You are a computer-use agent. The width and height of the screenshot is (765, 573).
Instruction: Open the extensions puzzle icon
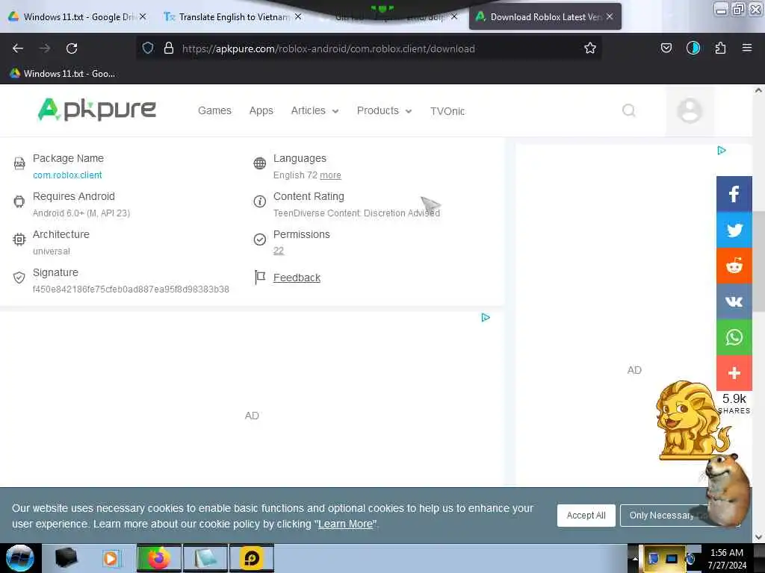(x=720, y=48)
